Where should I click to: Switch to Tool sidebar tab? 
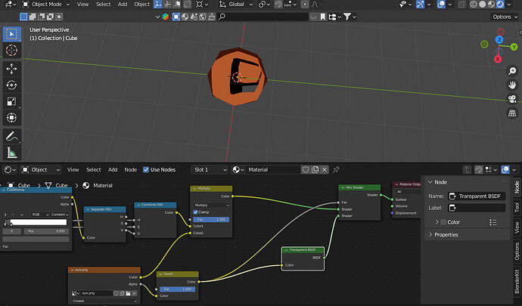point(517,207)
